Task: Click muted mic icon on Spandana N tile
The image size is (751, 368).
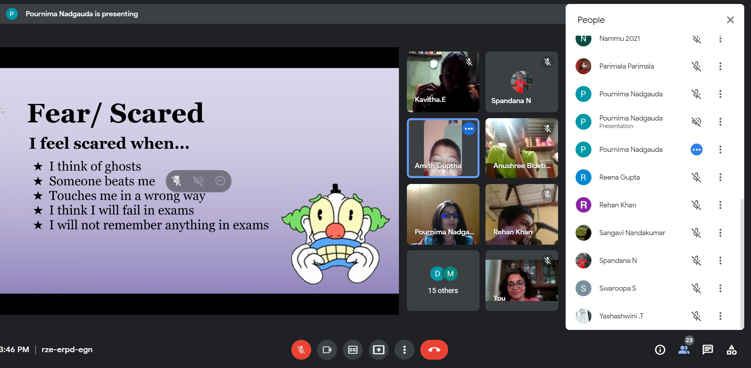Action: (548, 62)
